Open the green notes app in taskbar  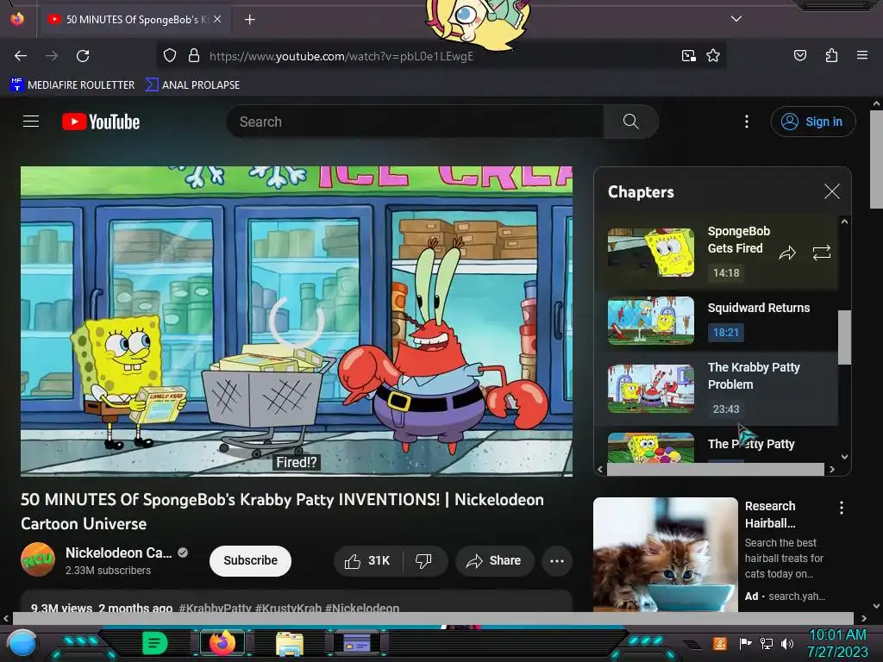click(154, 643)
